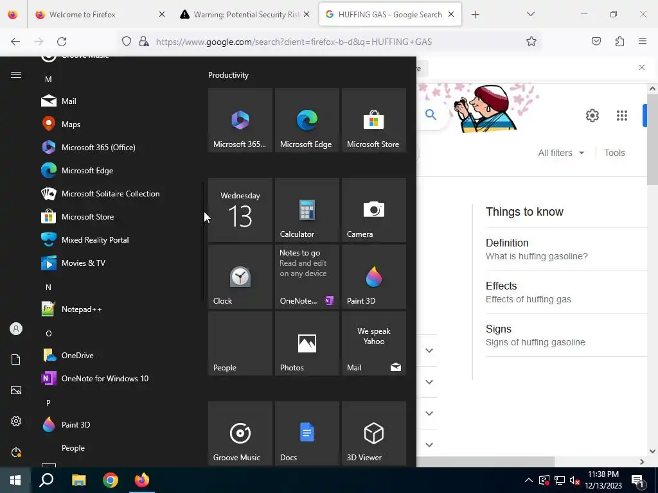Open Save to Pocket button
This screenshot has width=658, height=493.
point(596,41)
